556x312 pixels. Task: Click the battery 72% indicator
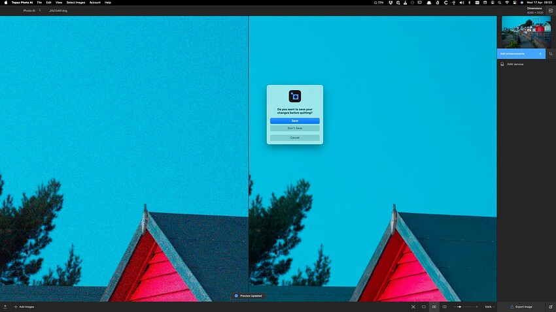[379, 3]
